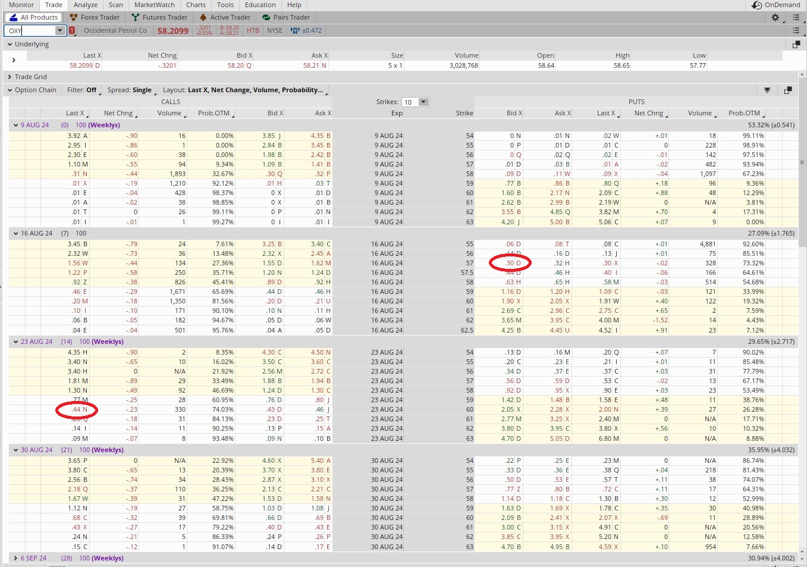Open the symbol dropdown next to OXY
Image resolution: width=807 pixels, height=567 pixels.
tap(59, 30)
